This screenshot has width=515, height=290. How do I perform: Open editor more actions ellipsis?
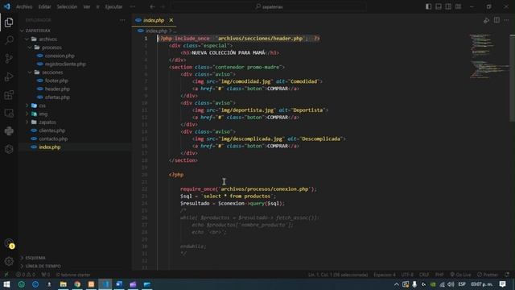506,20
